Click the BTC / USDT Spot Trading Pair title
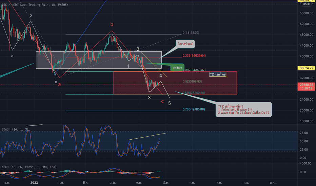This screenshot has height=186, width=316. point(35,5)
